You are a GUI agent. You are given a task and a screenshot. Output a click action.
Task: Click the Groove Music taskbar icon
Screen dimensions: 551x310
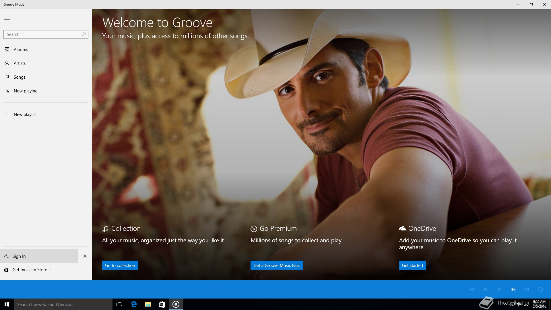click(x=176, y=304)
